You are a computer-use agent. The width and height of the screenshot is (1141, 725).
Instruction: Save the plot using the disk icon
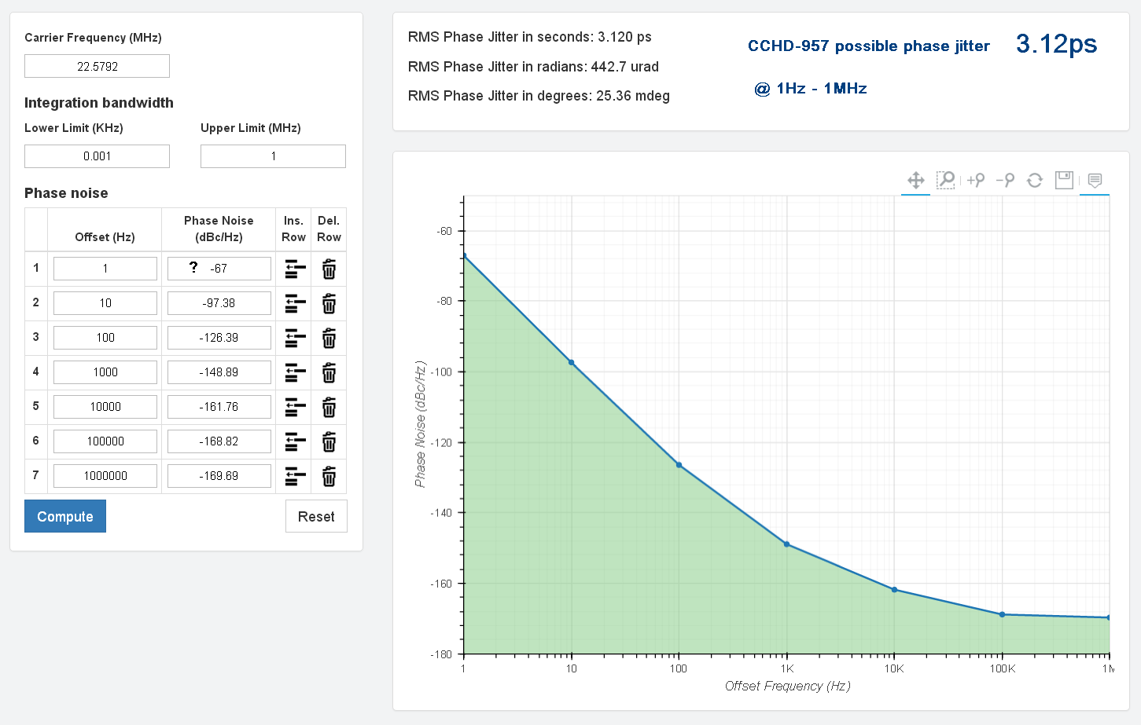tap(1064, 181)
